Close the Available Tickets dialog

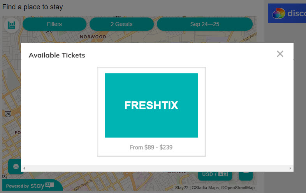(280, 54)
